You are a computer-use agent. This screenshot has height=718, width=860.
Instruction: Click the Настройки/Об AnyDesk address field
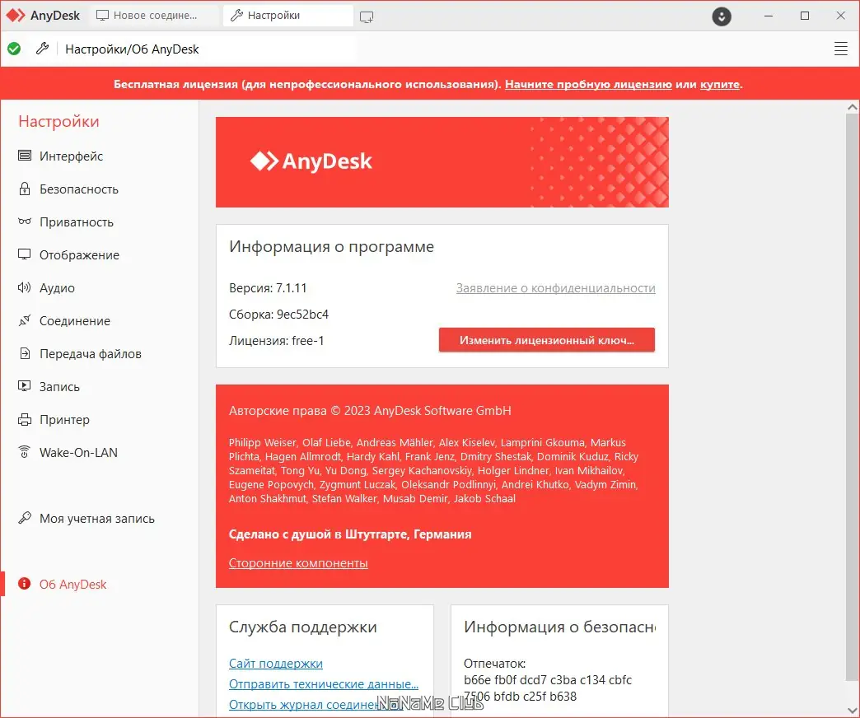[x=208, y=49]
